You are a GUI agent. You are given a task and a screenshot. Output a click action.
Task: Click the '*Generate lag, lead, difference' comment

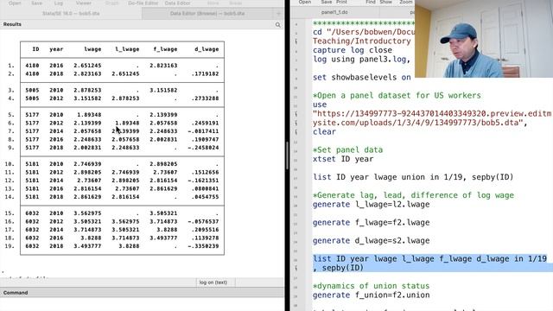click(x=413, y=195)
